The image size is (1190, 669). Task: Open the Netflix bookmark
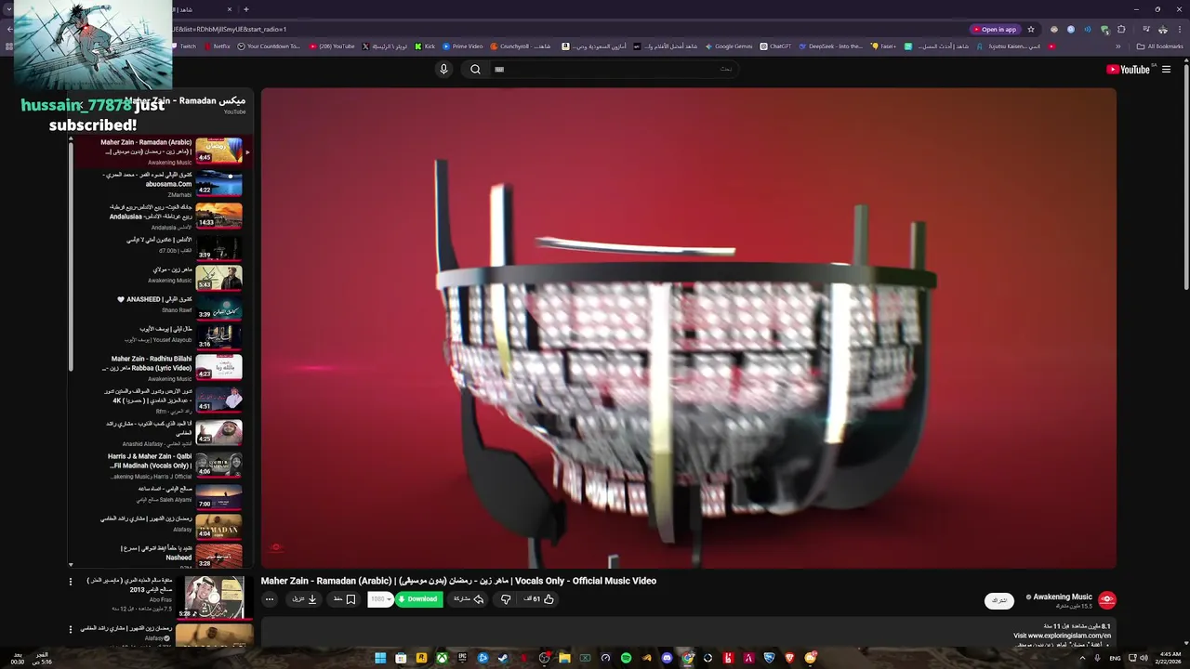coord(218,46)
